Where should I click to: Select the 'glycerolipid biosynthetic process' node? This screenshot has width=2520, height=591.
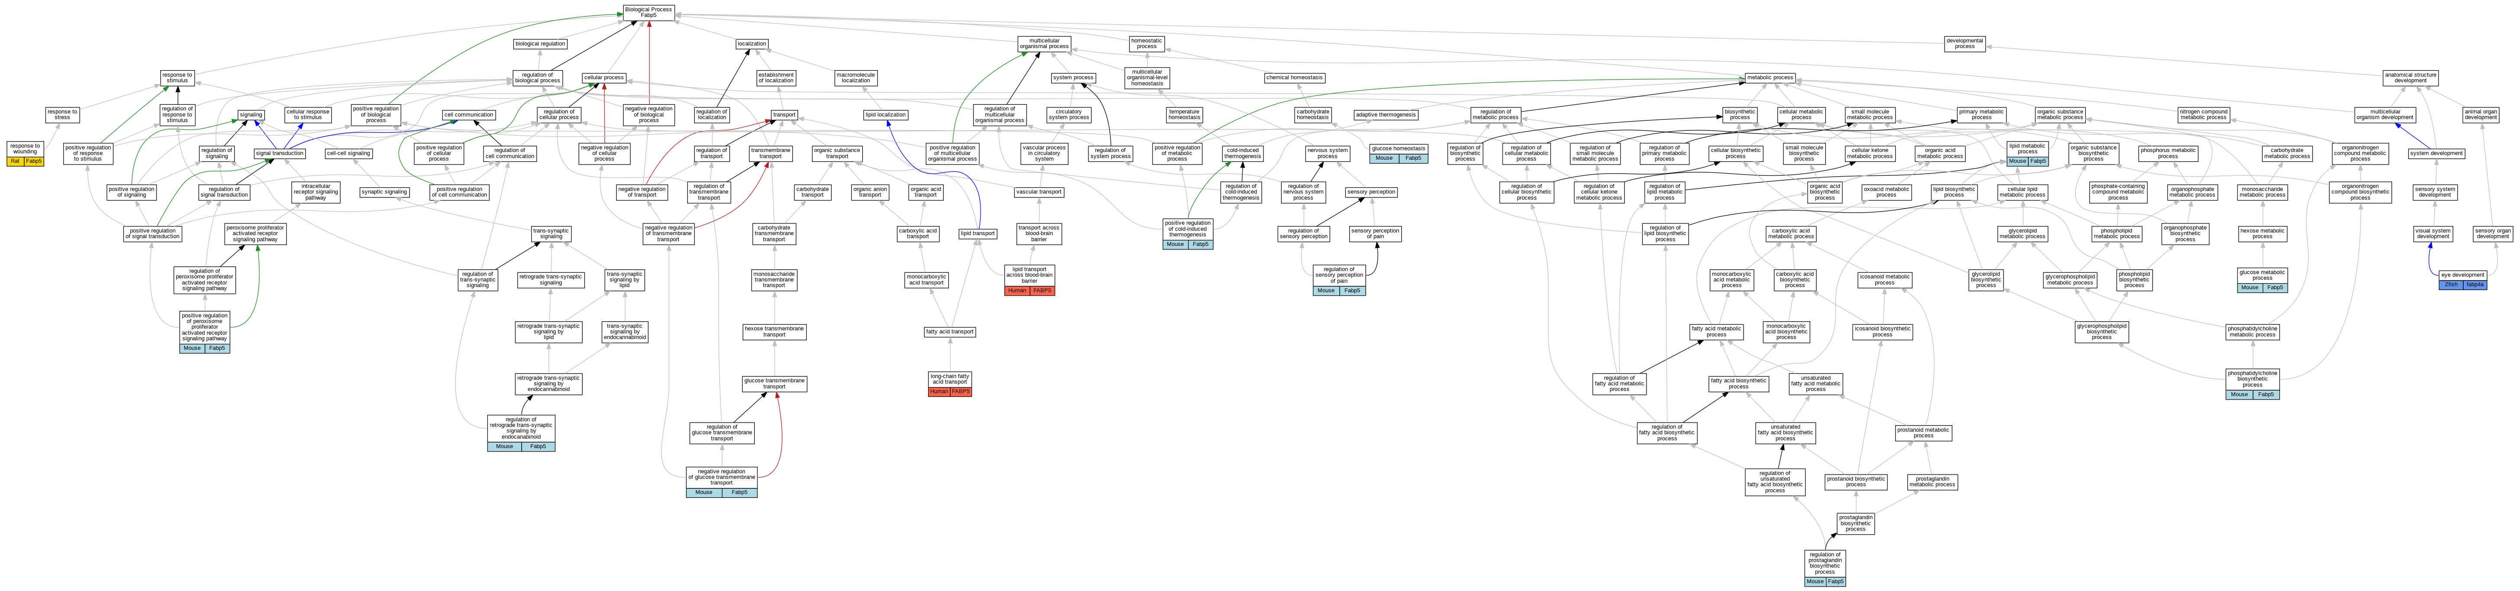(x=1986, y=281)
